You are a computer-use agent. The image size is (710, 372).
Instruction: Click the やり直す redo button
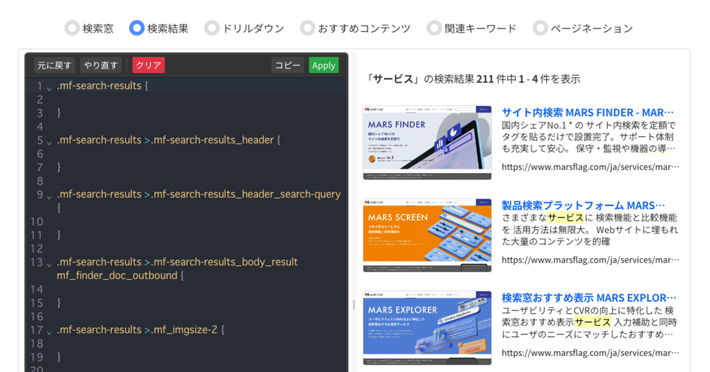(101, 65)
